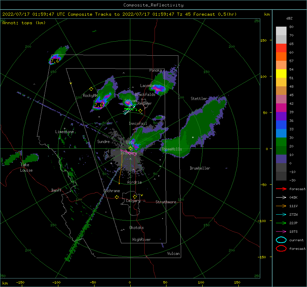Click the Vulcan town label

173,254
